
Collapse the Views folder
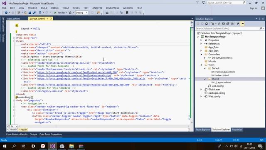[x=201, y=65]
